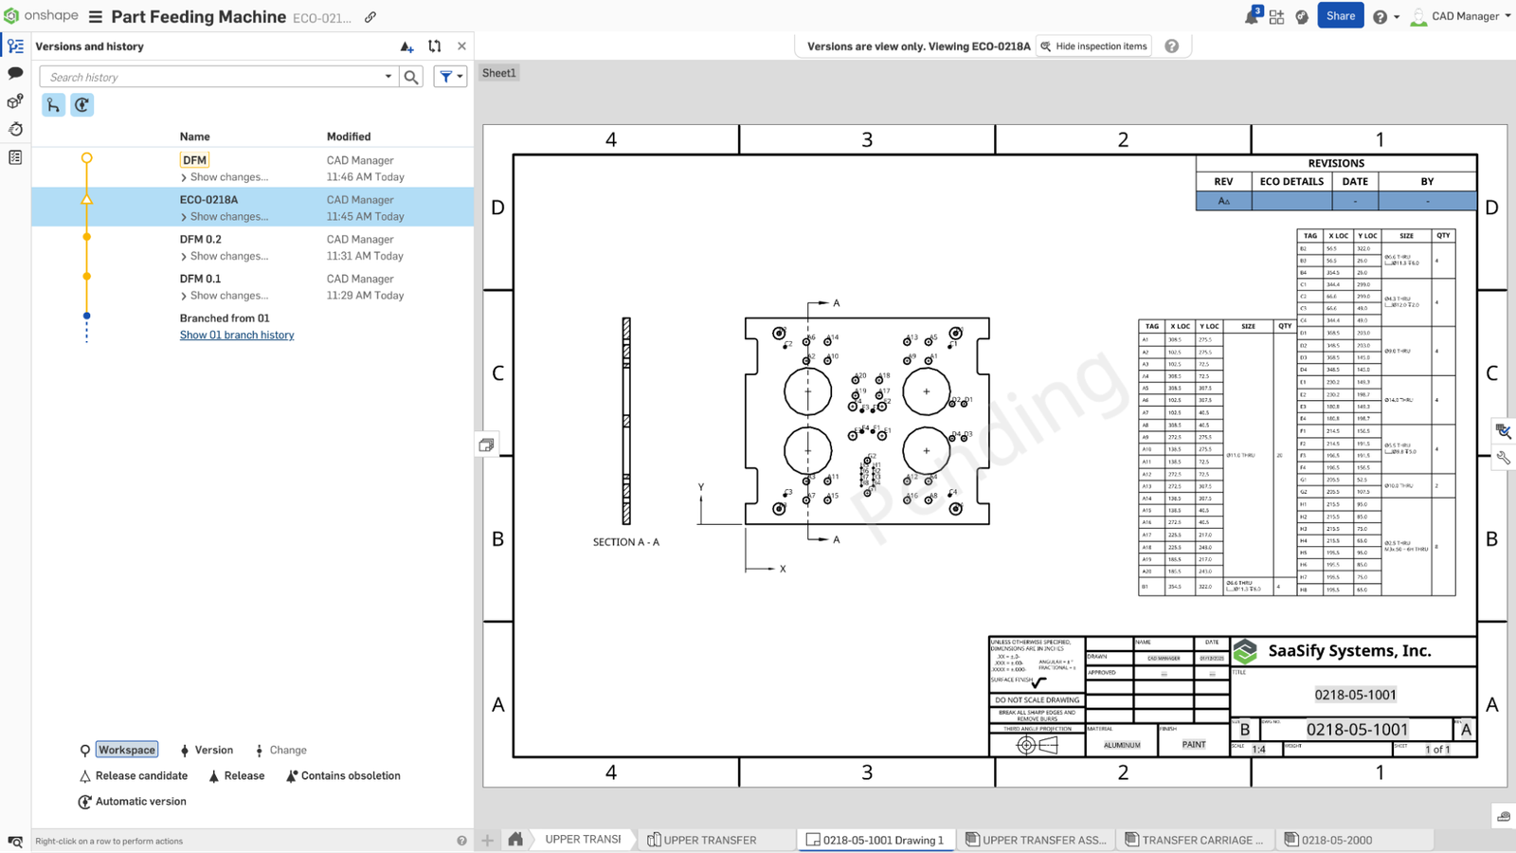Toggle the show changes filter in history
The image size is (1516, 853).
pos(81,104)
